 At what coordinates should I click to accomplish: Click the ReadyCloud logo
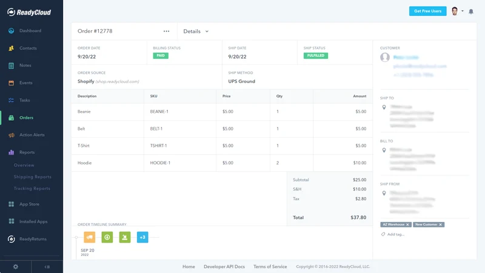pyautogui.click(x=29, y=12)
